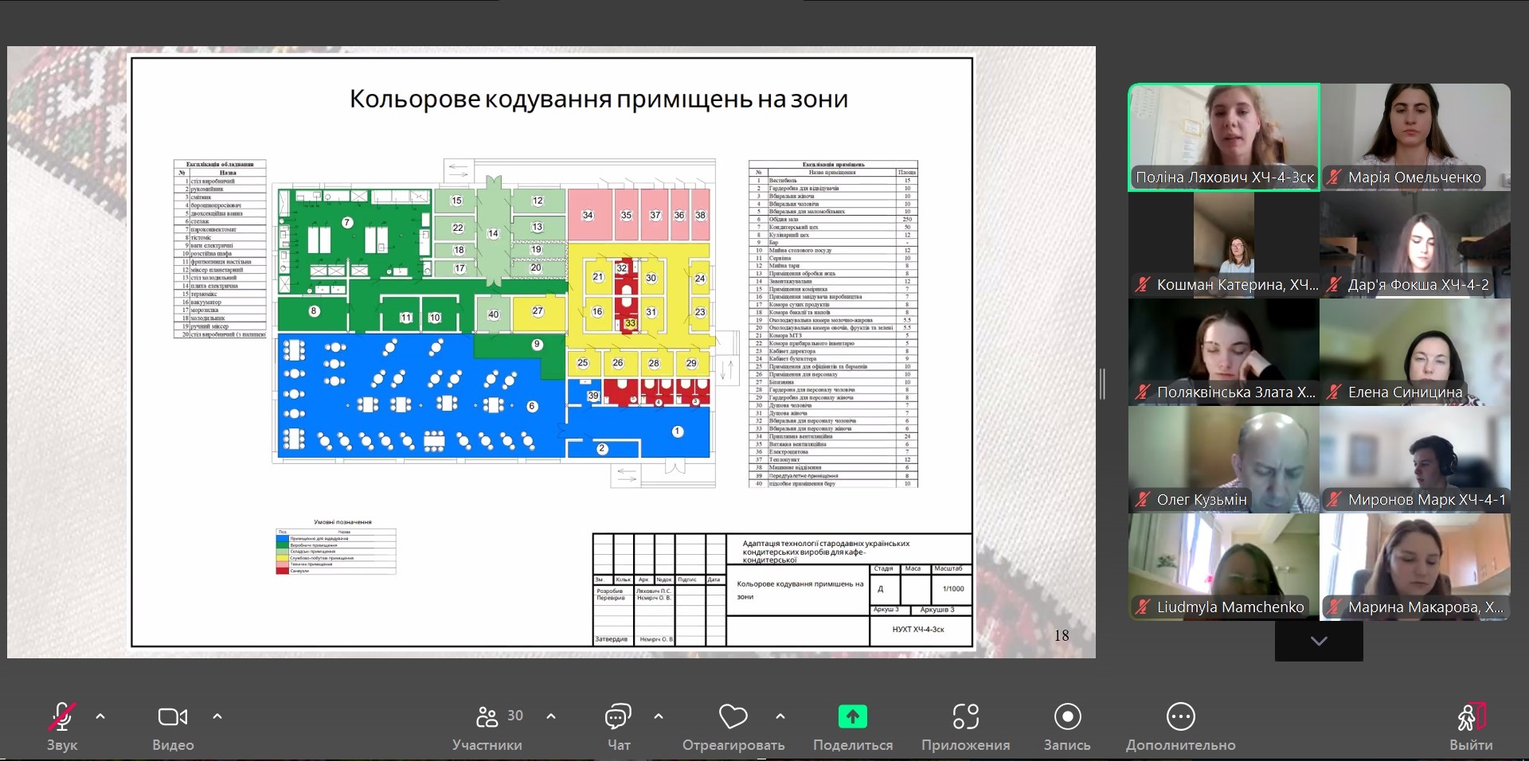The width and height of the screenshot is (1529, 761).
Task: Open the Чат chat icon
Action: 618,716
